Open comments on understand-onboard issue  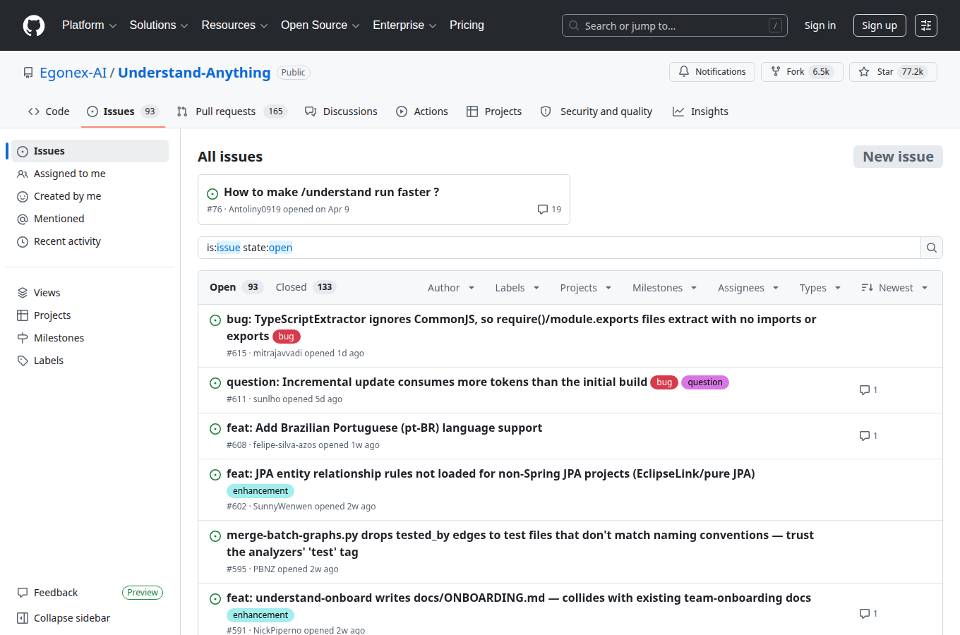click(868, 614)
